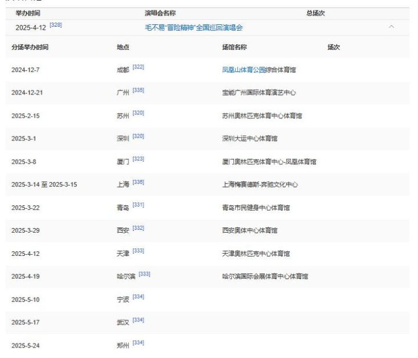Click reference [331] beside 青岛
The width and height of the screenshot is (418, 358).
pyautogui.click(x=138, y=205)
